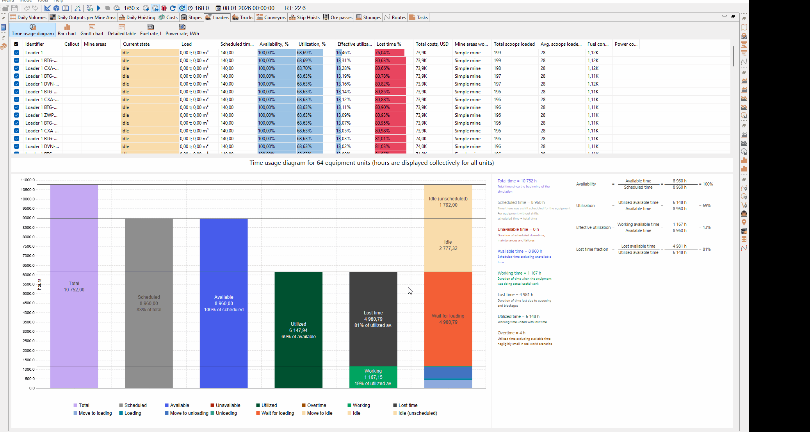
Task: Click the Working legend color swatch
Action: point(349,405)
